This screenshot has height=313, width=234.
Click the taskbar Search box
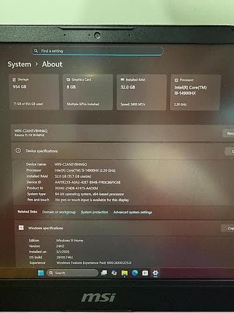(x=72, y=273)
